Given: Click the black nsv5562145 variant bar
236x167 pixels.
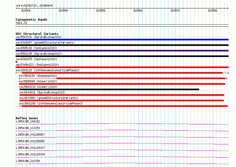Looking at the screenshot, I should point(122,56).
